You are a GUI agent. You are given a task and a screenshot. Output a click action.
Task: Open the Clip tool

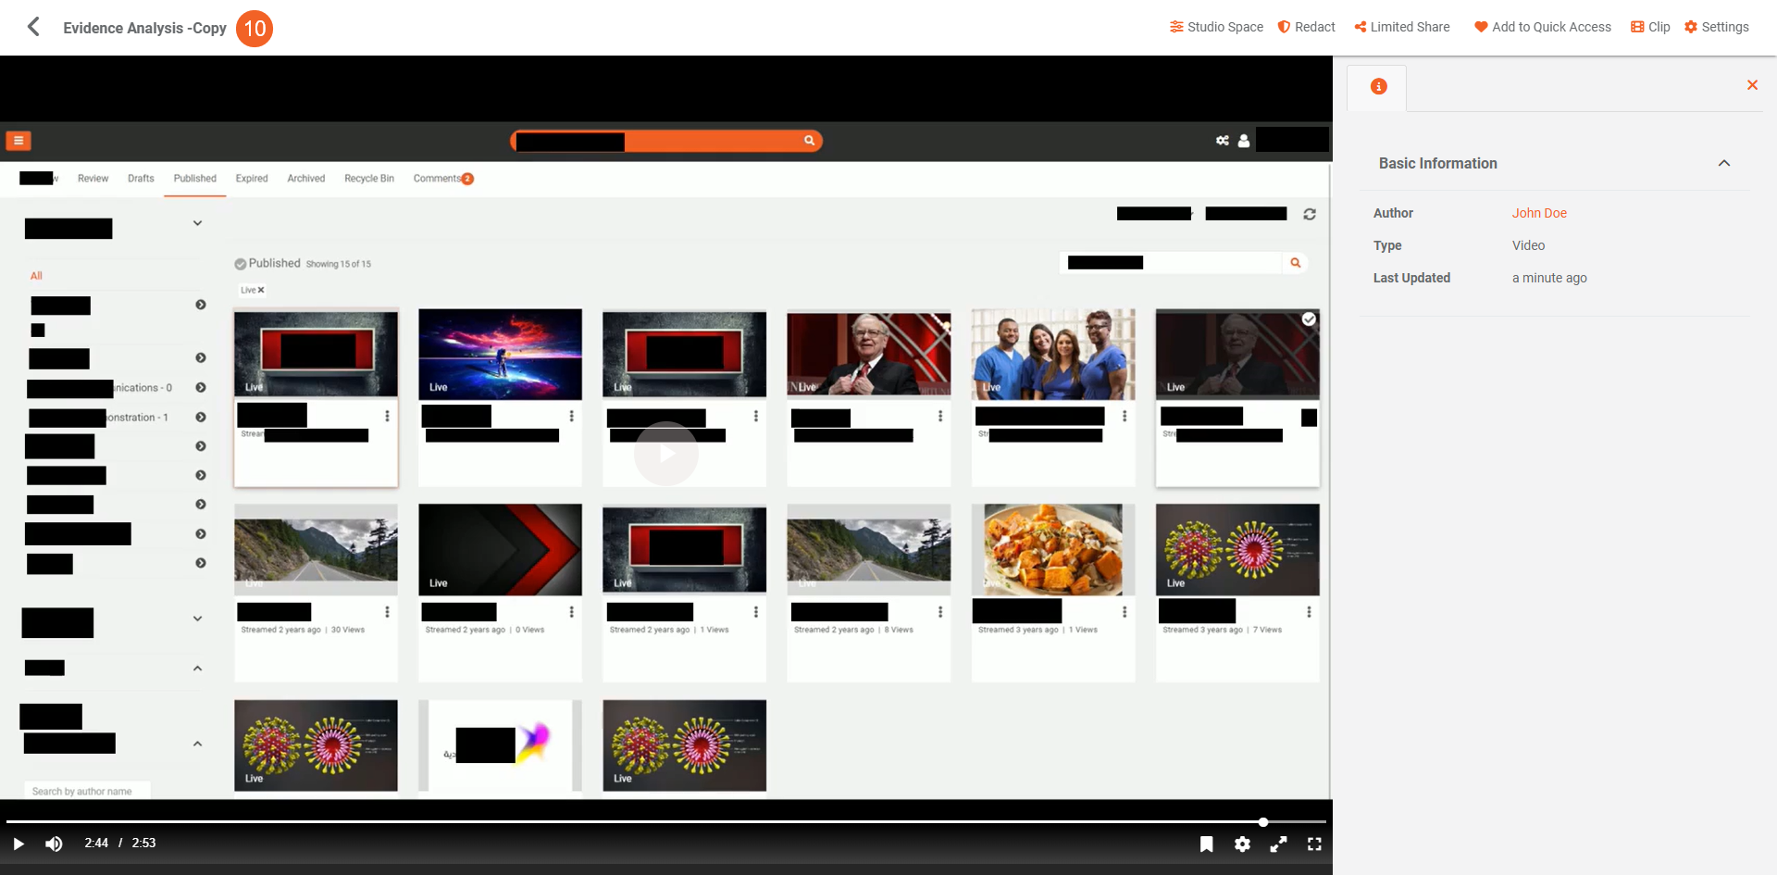1650,27
